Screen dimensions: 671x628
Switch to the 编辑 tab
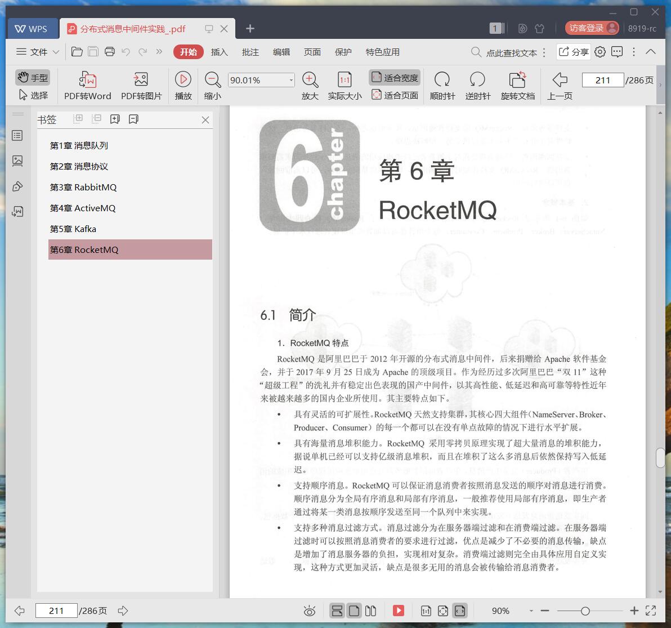281,52
